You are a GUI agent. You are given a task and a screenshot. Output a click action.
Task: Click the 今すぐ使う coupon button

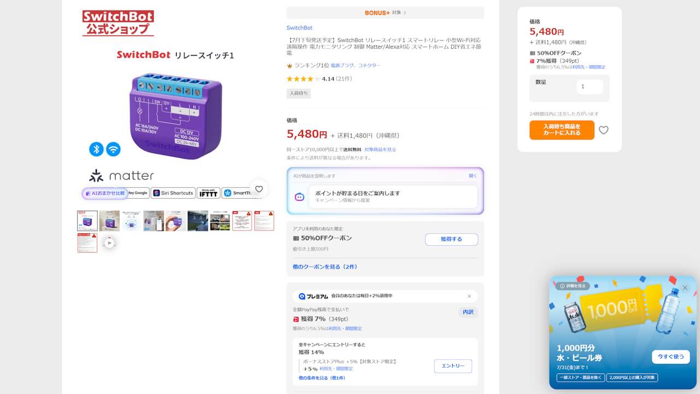[x=670, y=357]
